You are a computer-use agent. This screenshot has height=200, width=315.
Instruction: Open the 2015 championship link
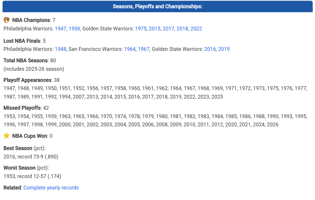(x=155, y=29)
